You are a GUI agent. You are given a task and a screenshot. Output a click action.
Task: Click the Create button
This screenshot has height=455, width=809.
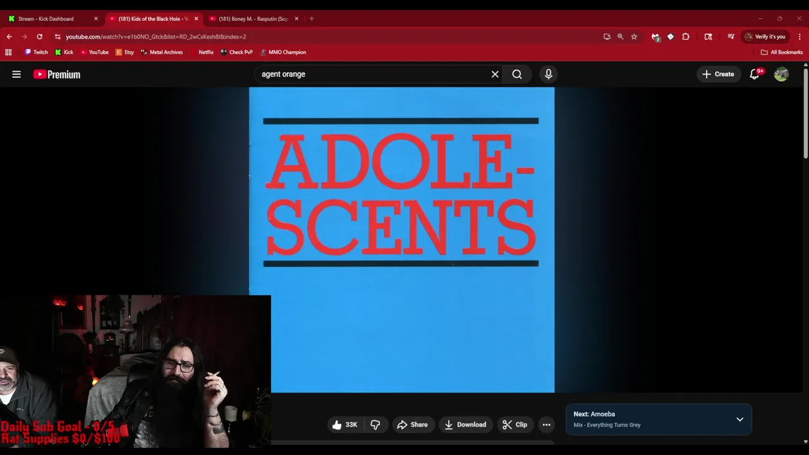coord(718,75)
